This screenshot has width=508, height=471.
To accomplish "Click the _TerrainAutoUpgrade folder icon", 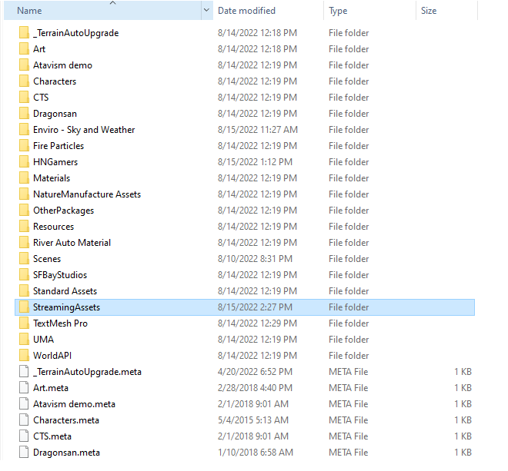I will pyautogui.click(x=24, y=33).
